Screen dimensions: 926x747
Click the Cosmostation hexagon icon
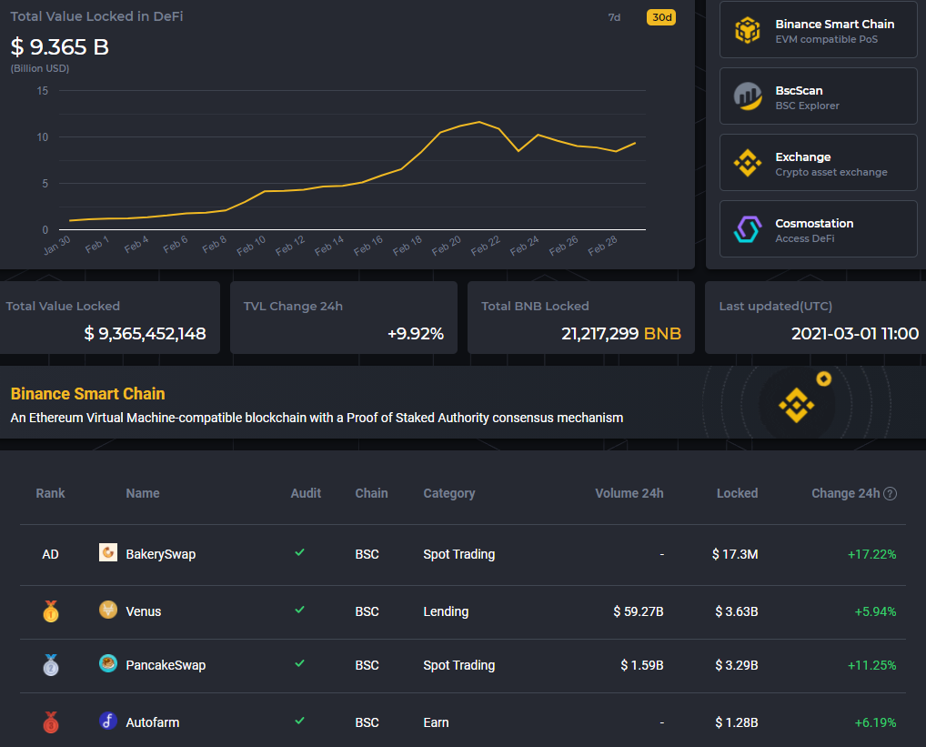click(748, 228)
